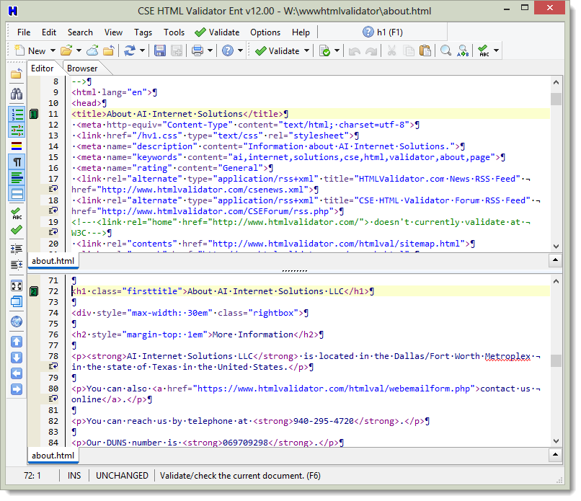Click the Find and Replace icon

(464, 50)
